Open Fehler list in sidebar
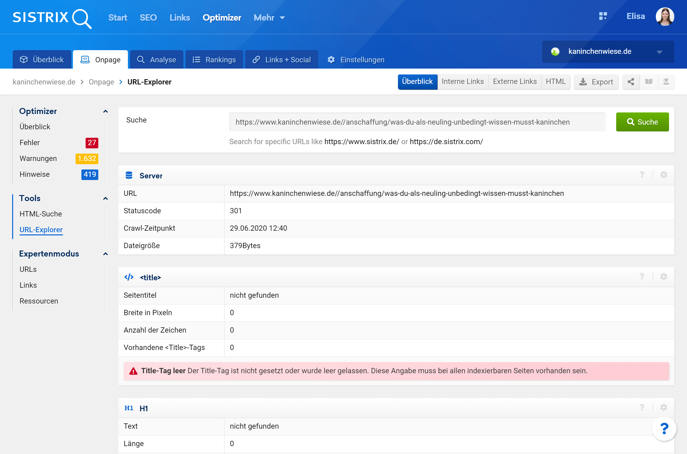 30,143
